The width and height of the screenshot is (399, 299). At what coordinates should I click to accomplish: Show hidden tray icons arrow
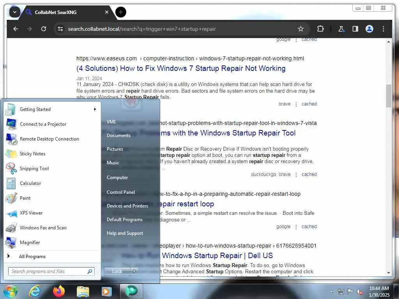tap(331, 292)
